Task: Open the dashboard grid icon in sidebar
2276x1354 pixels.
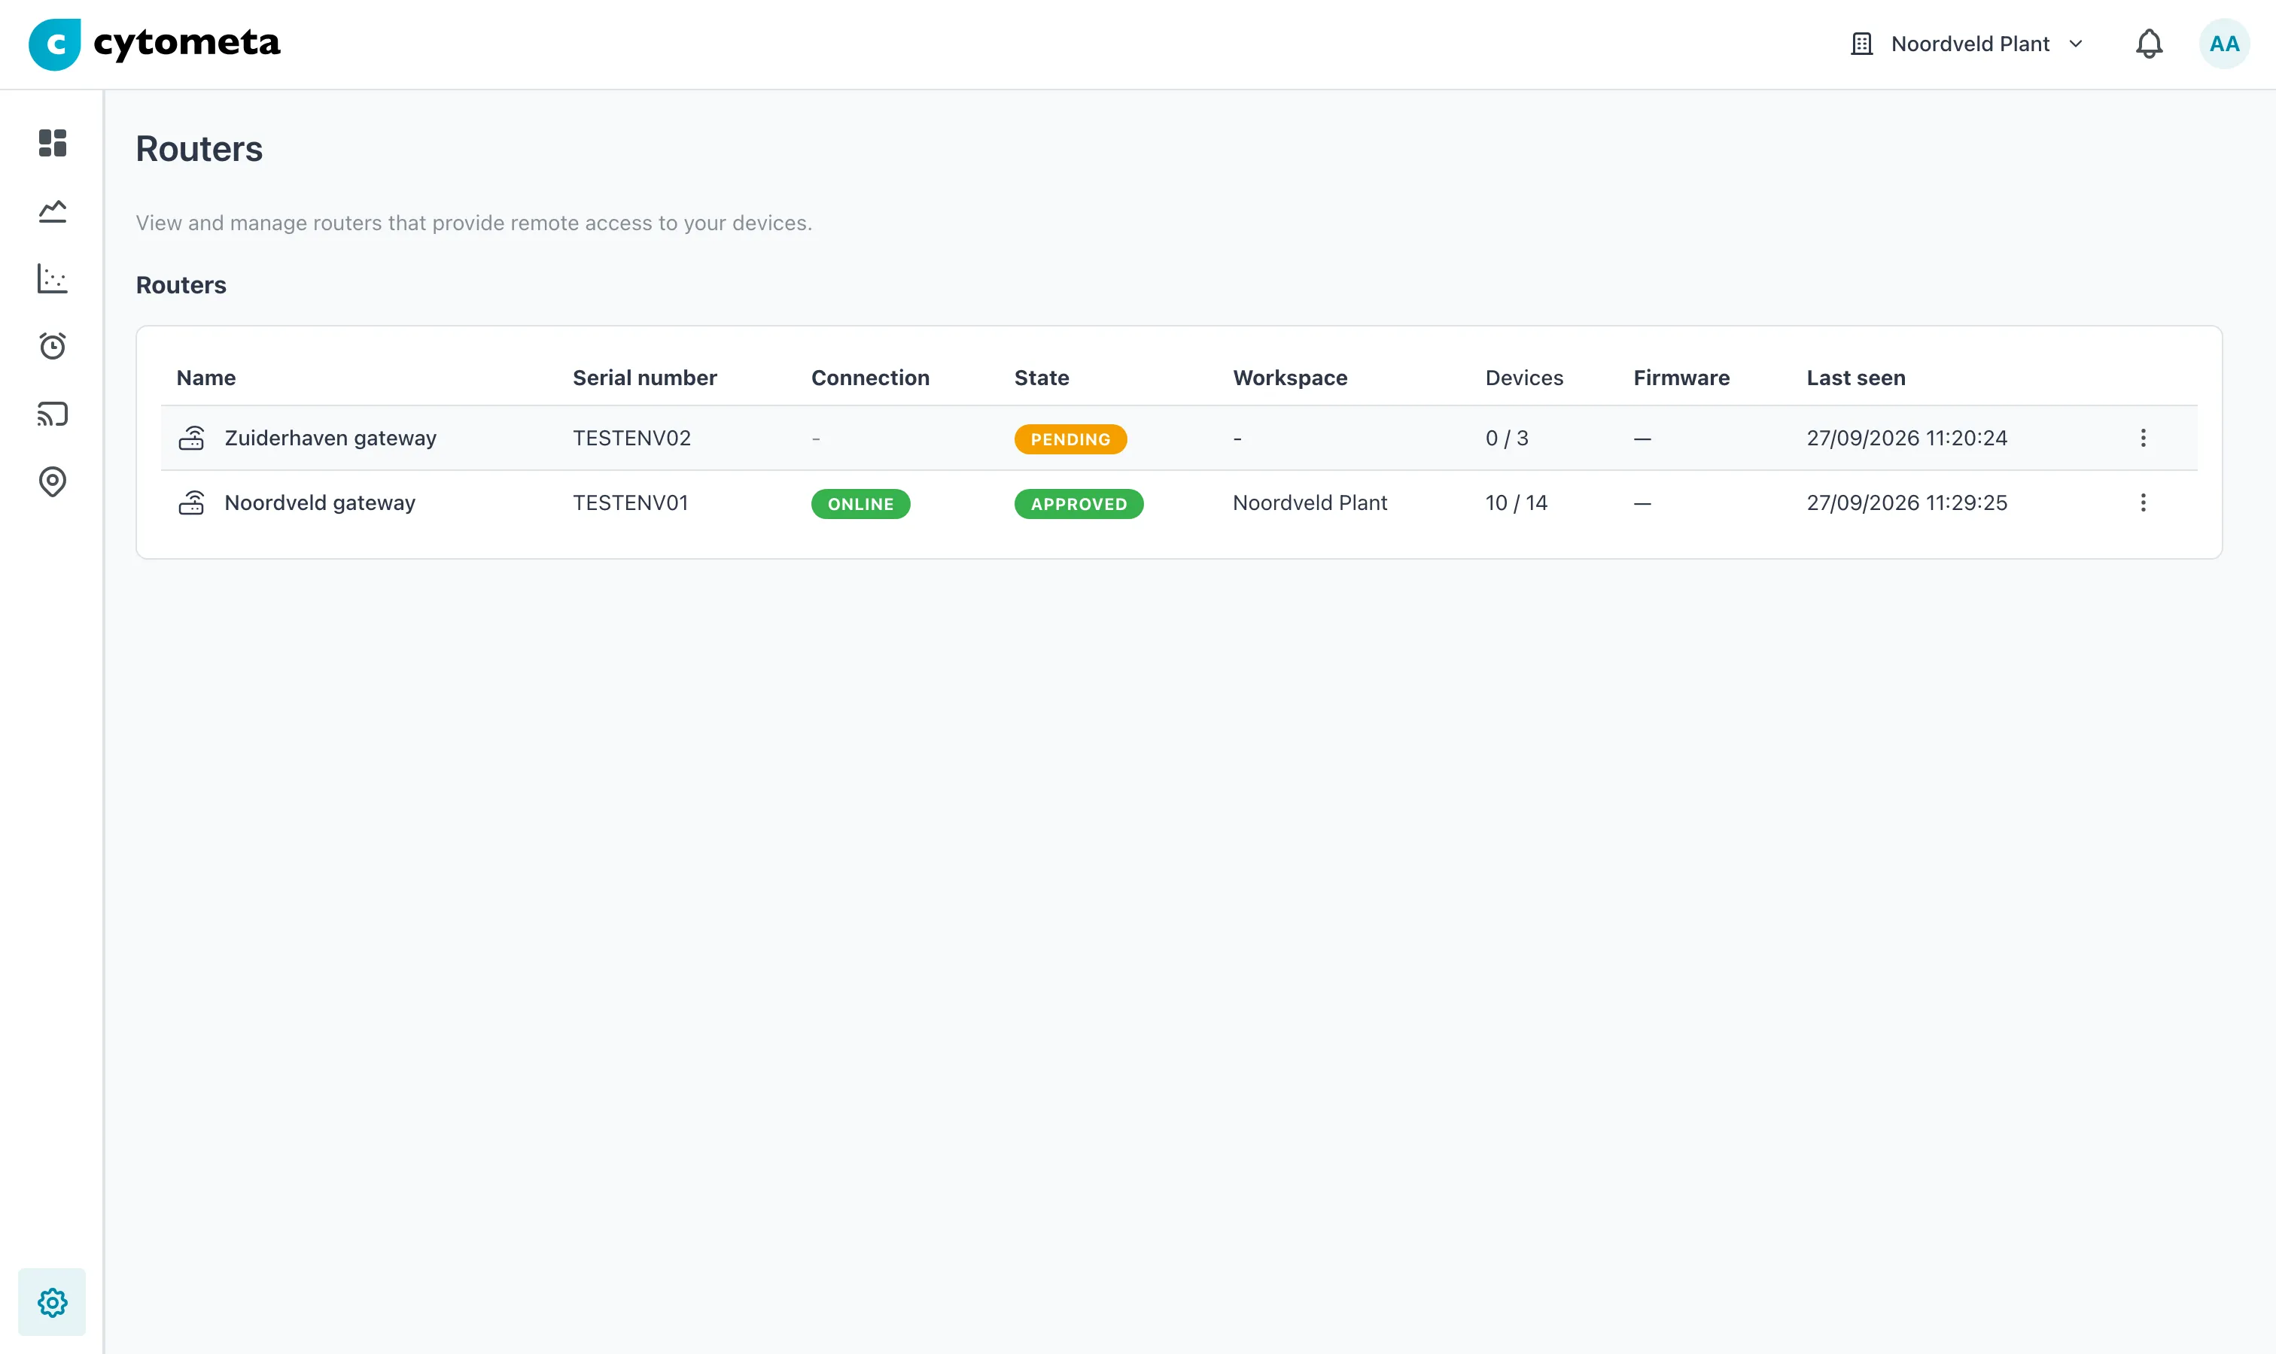Action: tap(52, 143)
